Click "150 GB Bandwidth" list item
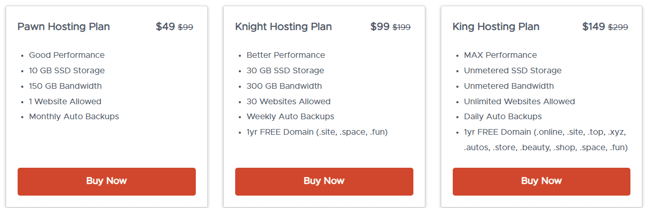The height and width of the screenshot is (208, 647). (65, 86)
